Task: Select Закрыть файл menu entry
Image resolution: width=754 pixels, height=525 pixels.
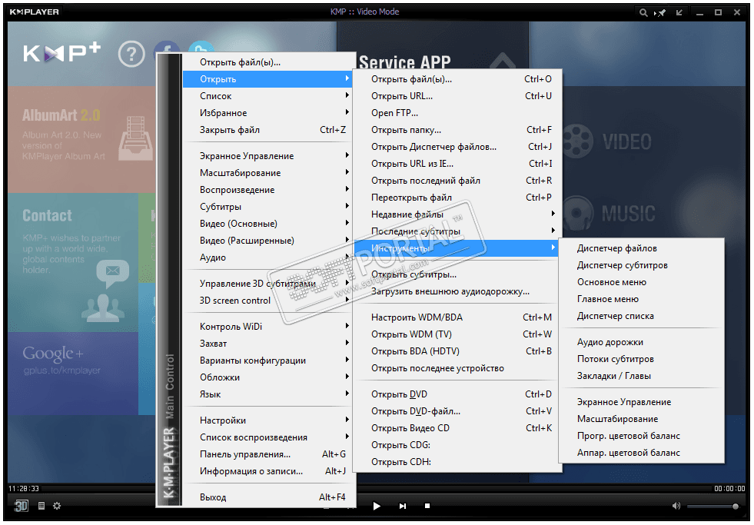Action: tap(267, 130)
